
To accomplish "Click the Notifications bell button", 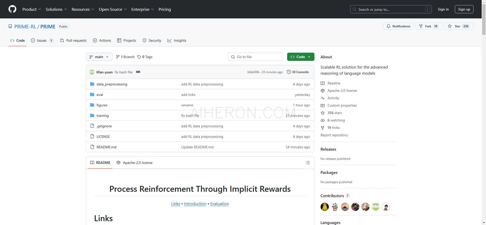I will pyautogui.click(x=398, y=26).
